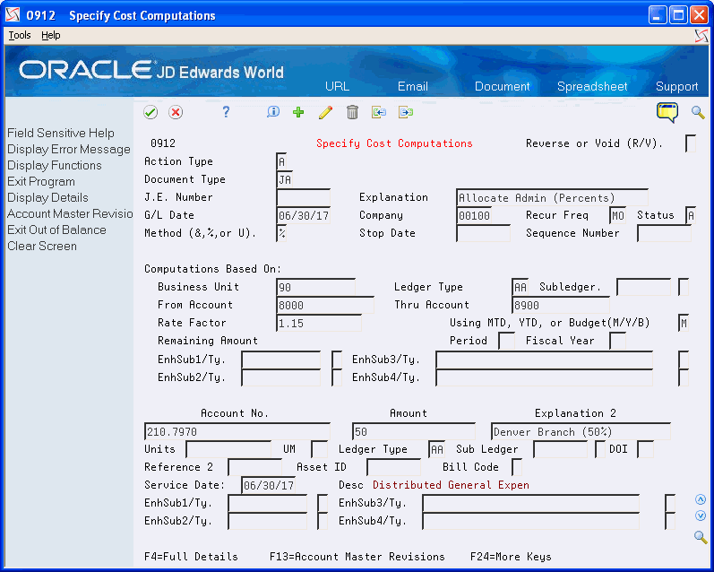Click F24=More Keys function key text
Image resolution: width=714 pixels, height=572 pixels.
click(511, 557)
